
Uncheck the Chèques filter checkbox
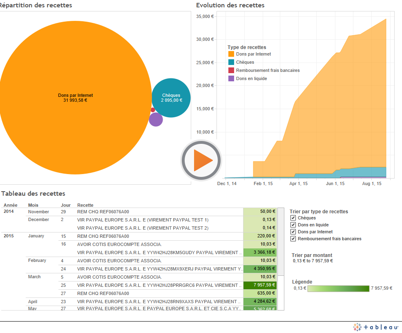point(293,218)
